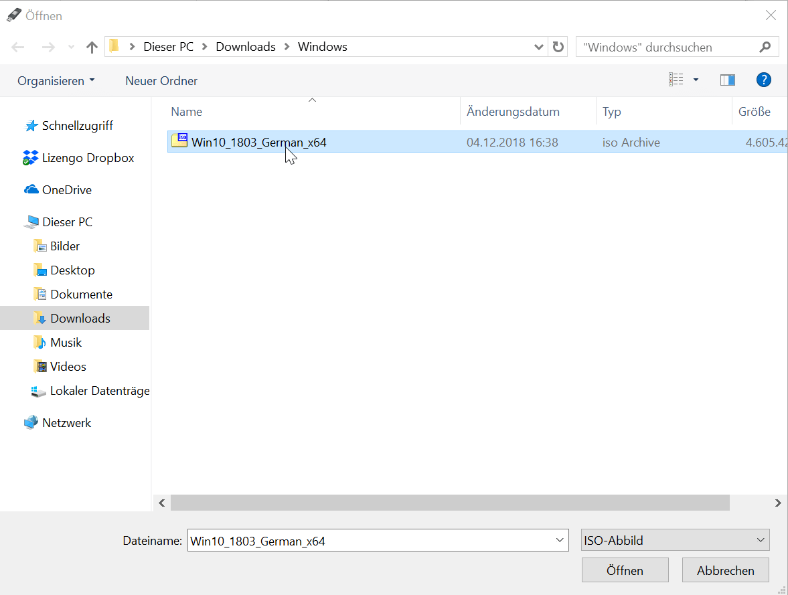Open the Desktop folder in the sidebar

(x=72, y=270)
